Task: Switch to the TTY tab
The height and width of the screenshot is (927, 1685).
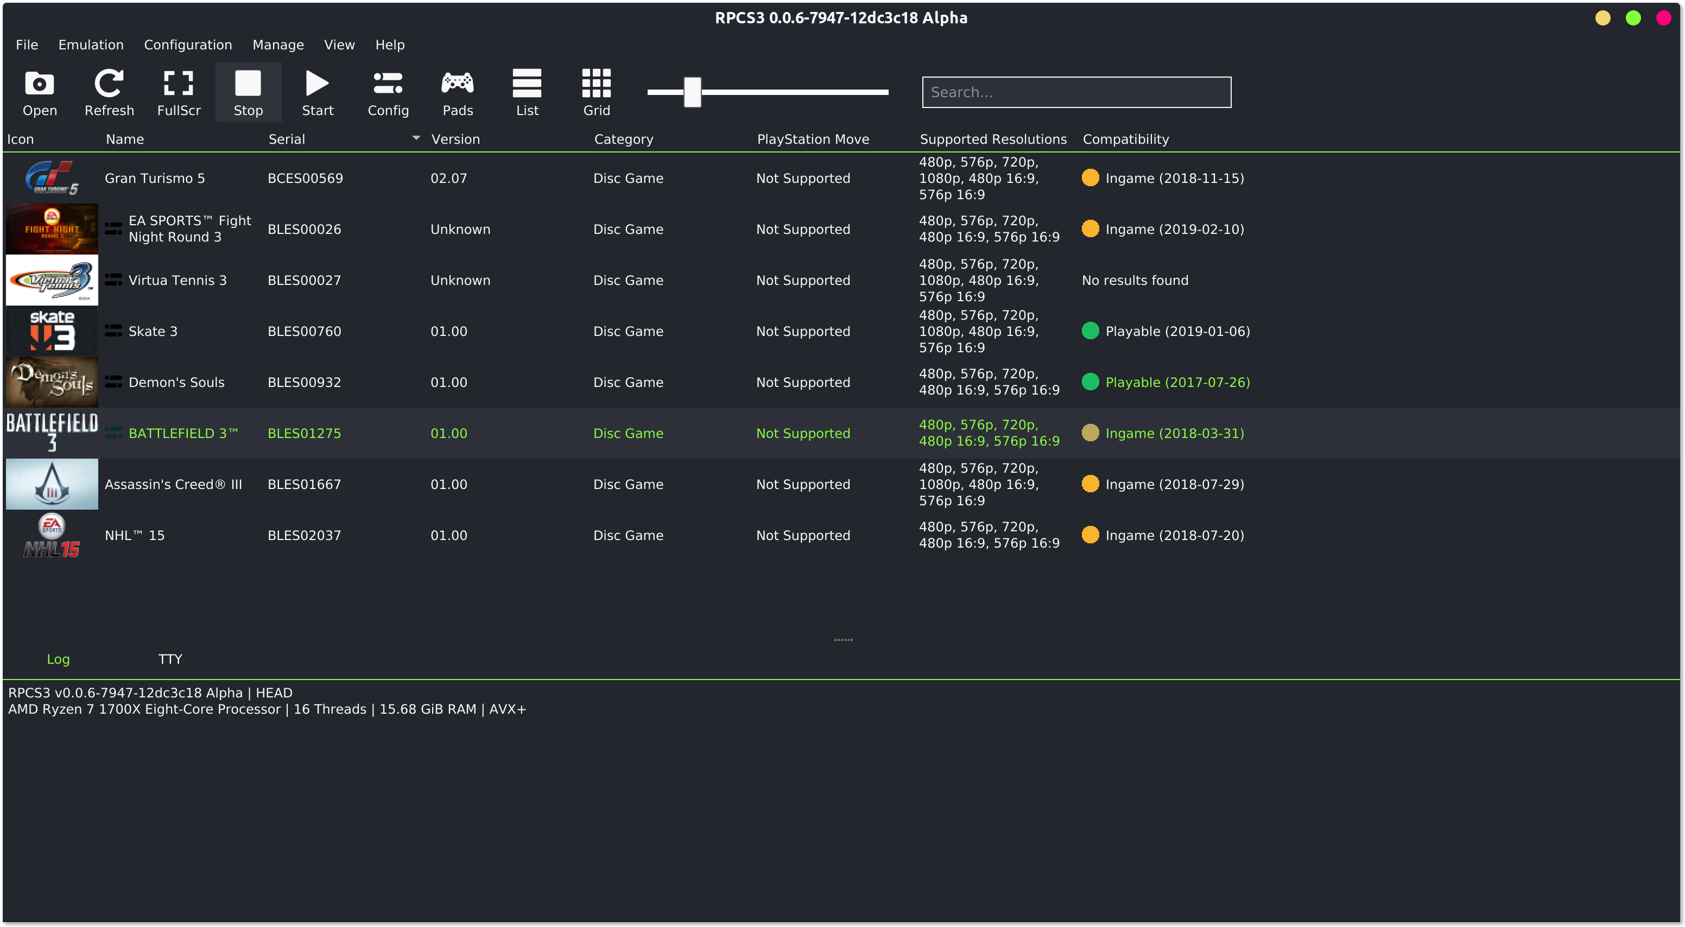Action: pos(170,659)
